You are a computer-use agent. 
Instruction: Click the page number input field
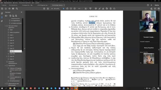coord(52,9)
